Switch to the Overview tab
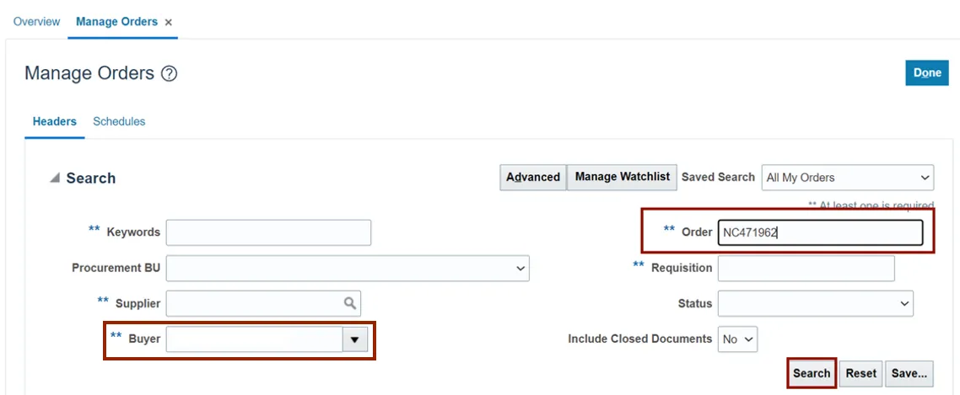The image size is (960, 395). (37, 22)
